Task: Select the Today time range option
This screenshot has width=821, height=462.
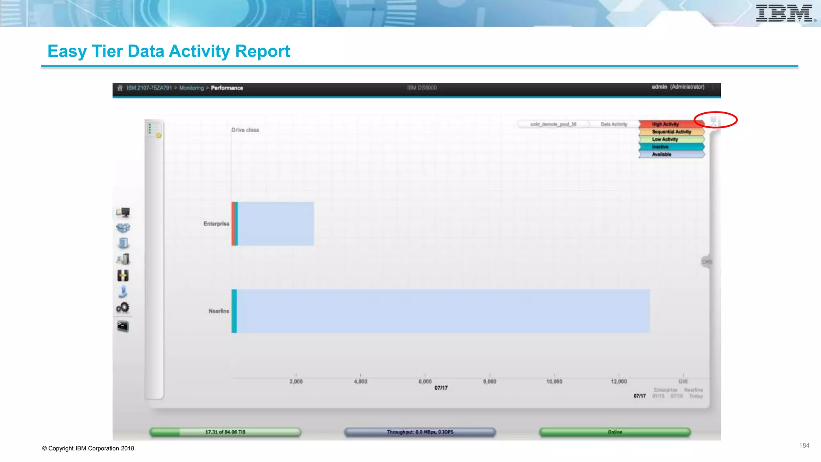Action: [696, 396]
